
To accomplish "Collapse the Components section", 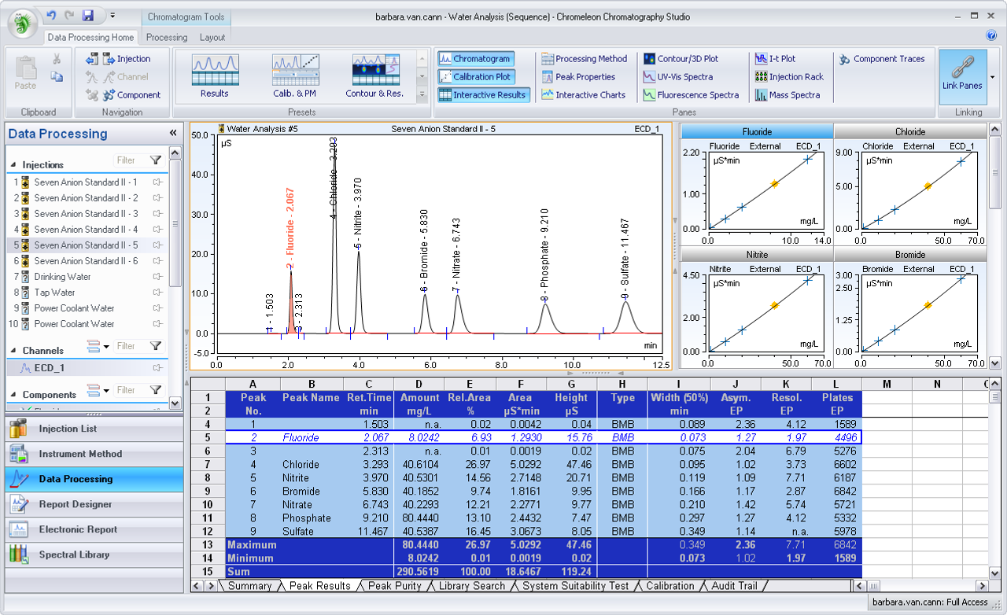I will click(13, 395).
